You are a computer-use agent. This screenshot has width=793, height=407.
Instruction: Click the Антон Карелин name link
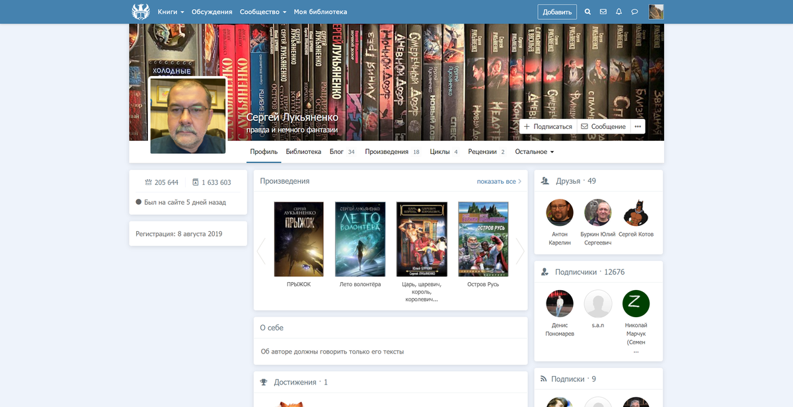tap(560, 239)
